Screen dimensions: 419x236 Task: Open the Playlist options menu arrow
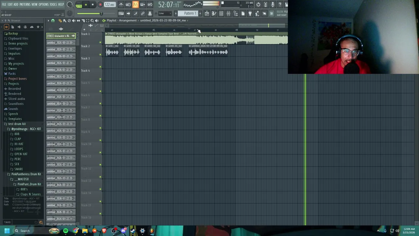point(48,21)
